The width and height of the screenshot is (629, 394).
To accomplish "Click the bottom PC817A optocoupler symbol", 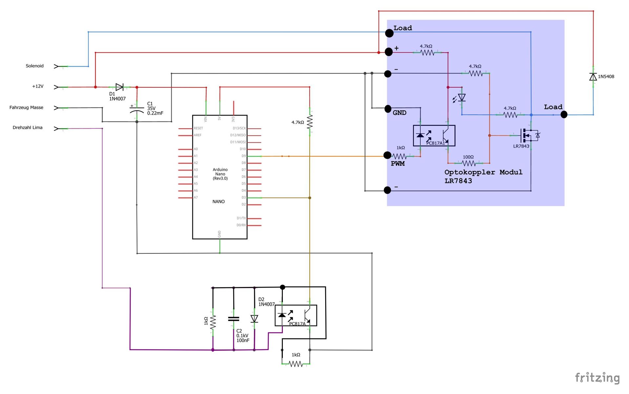I will click(296, 316).
